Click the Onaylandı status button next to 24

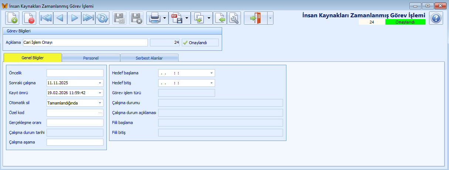coord(200,42)
